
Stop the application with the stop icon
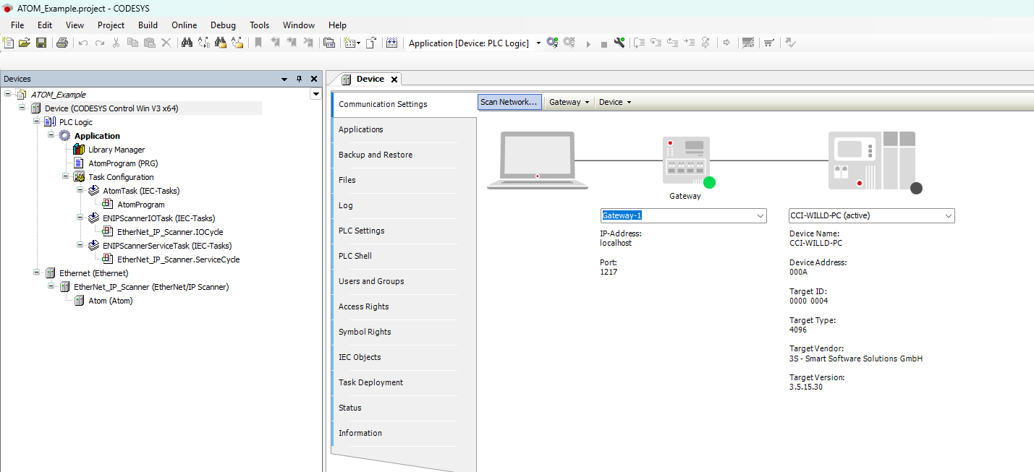pyautogui.click(x=603, y=43)
